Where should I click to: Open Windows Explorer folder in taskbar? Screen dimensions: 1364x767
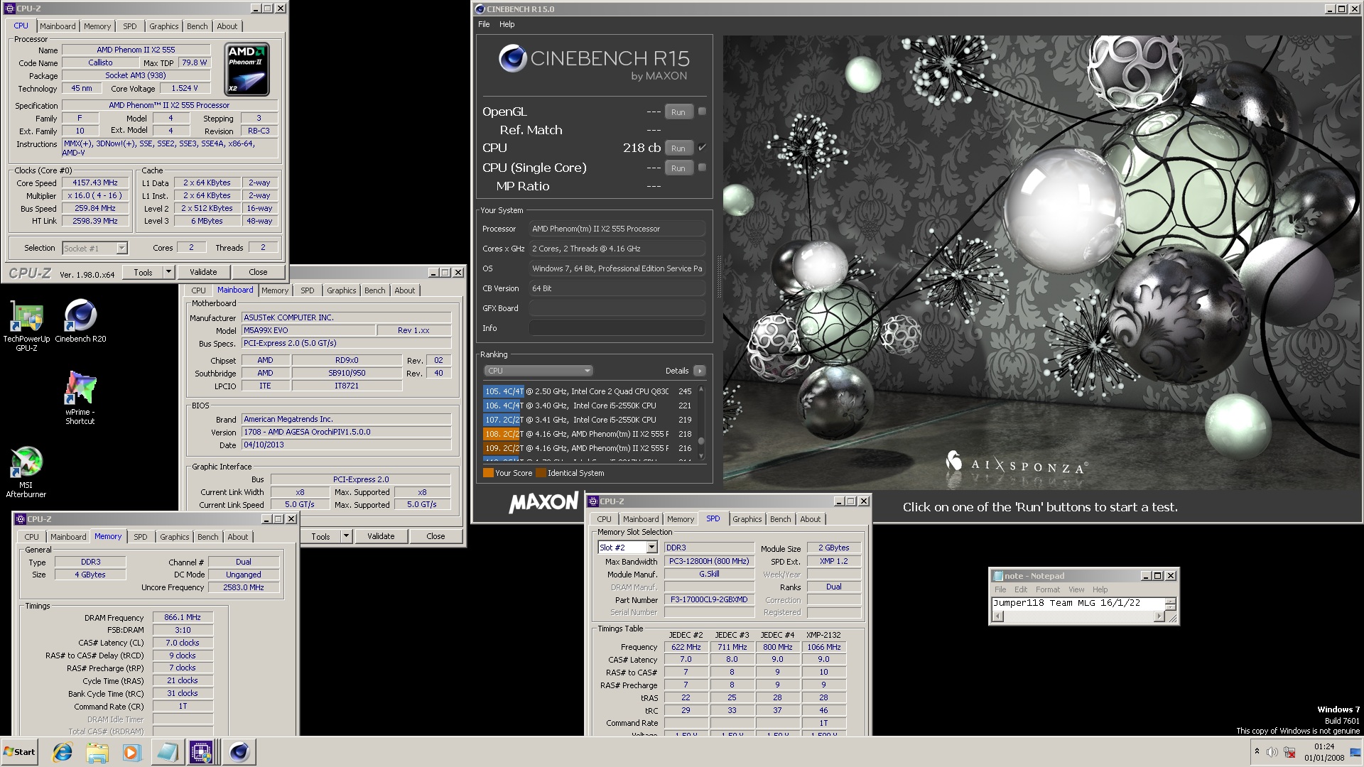tap(97, 752)
